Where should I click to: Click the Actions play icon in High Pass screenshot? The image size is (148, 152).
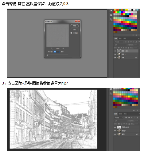click(x=111, y=10)
